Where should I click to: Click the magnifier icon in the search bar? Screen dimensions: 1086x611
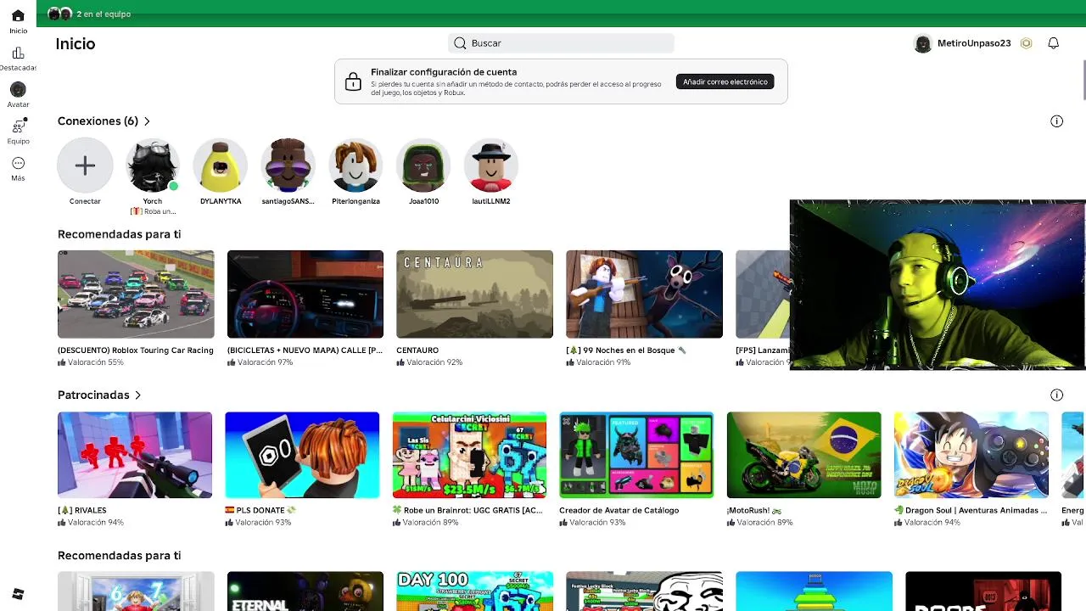point(460,43)
